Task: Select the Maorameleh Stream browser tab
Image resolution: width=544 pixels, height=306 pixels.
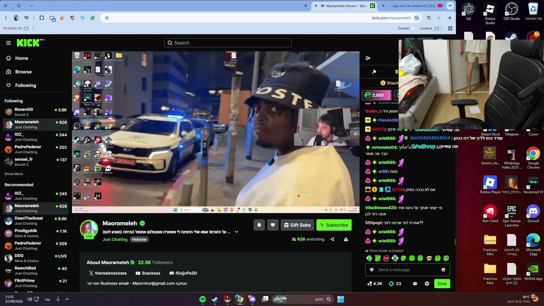Action: click(345, 6)
